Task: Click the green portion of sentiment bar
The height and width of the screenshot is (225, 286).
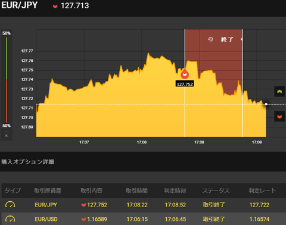Action: tap(7, 58)
